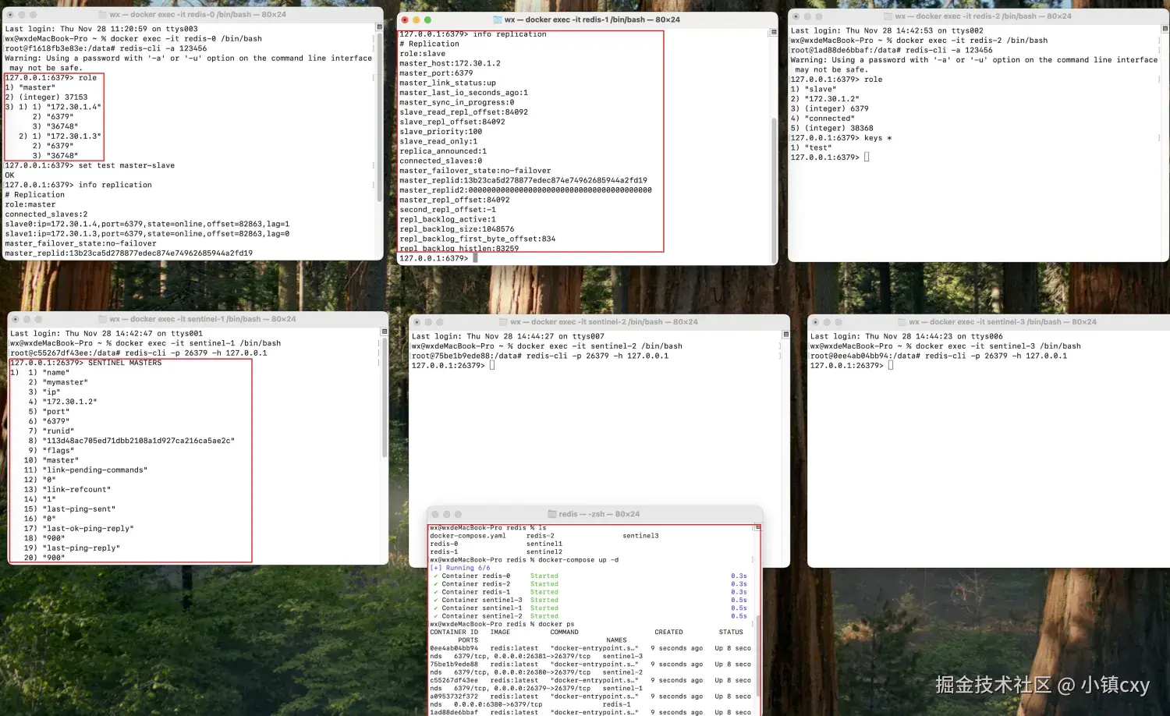The width and height of the screenshot is (1170, 716).
Task: Click the slave0 status line in redis-0
Action: 147,224
